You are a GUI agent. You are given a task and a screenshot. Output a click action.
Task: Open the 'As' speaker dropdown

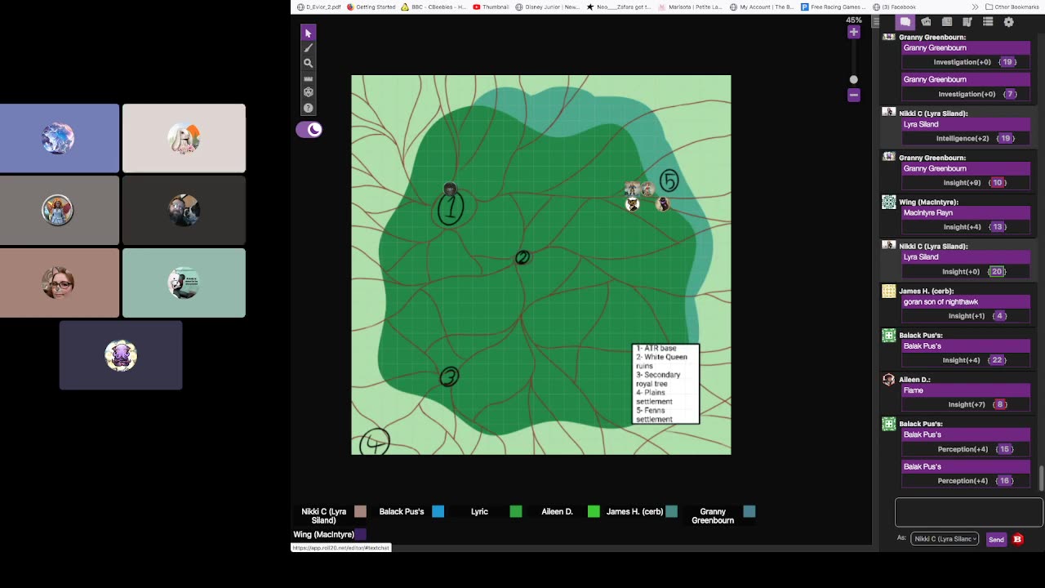pos(945,539)
